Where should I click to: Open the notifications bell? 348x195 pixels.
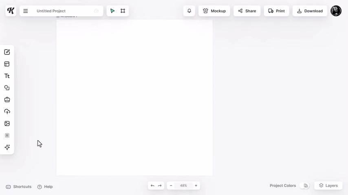click(x=189, y=11)
